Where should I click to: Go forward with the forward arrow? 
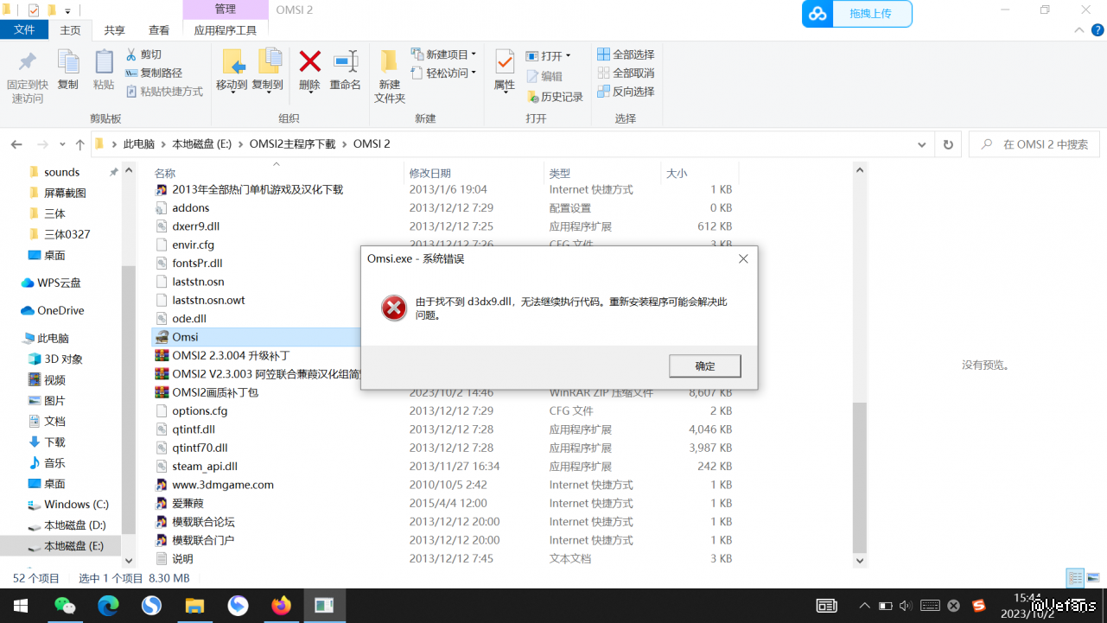[x=41, y=144]
